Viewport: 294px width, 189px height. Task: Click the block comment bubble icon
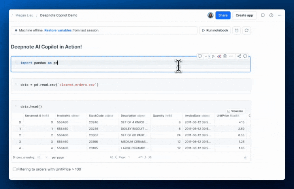245,56
